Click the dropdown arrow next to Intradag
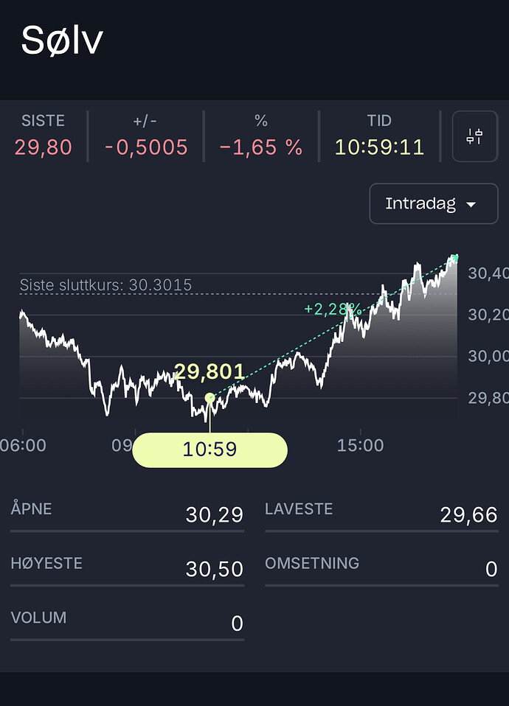The height and width of the screenshot is (706, 509). (x=471, y=205)
